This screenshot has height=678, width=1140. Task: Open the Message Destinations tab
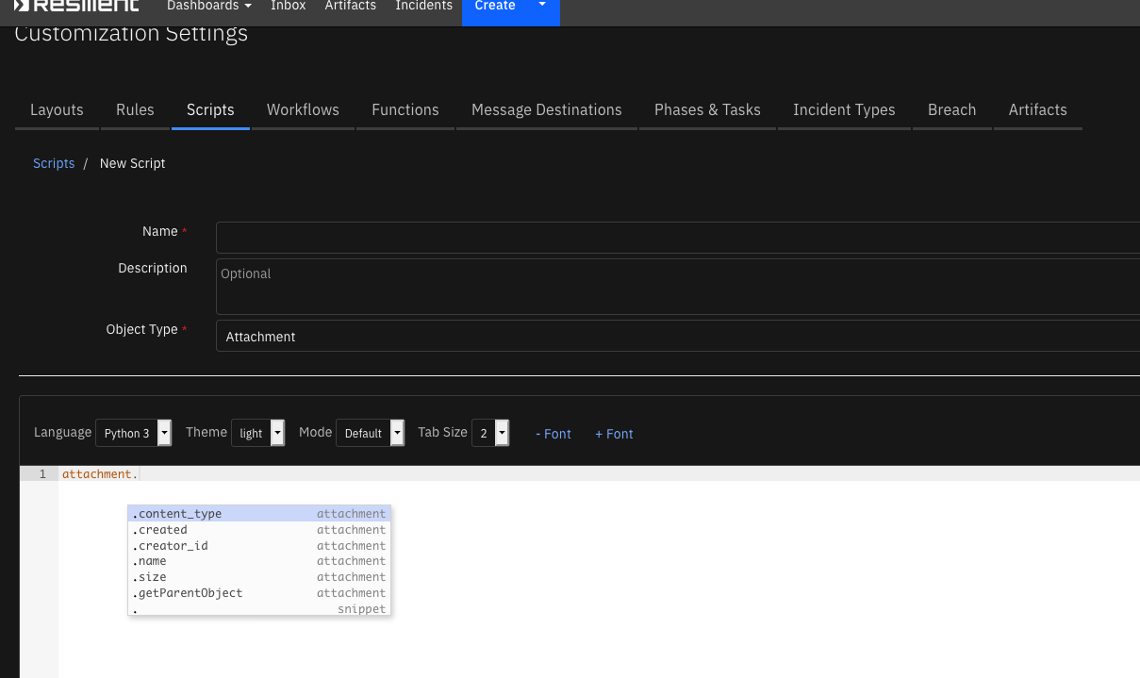tap(547, 110)
